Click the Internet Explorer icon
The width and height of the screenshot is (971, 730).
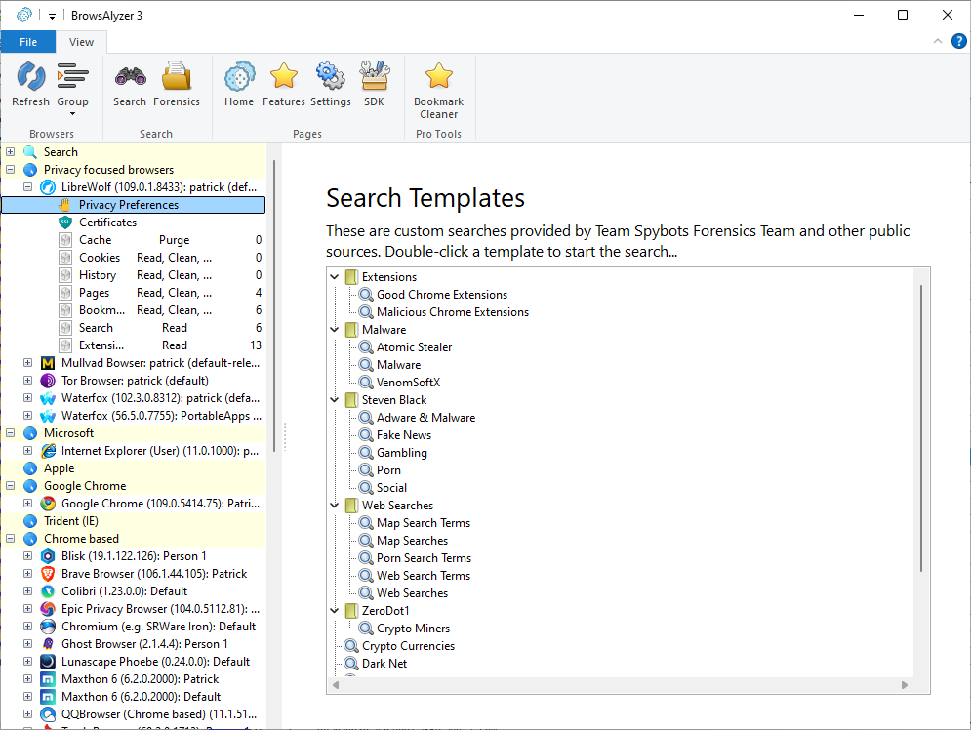click(x=48, y=451)
